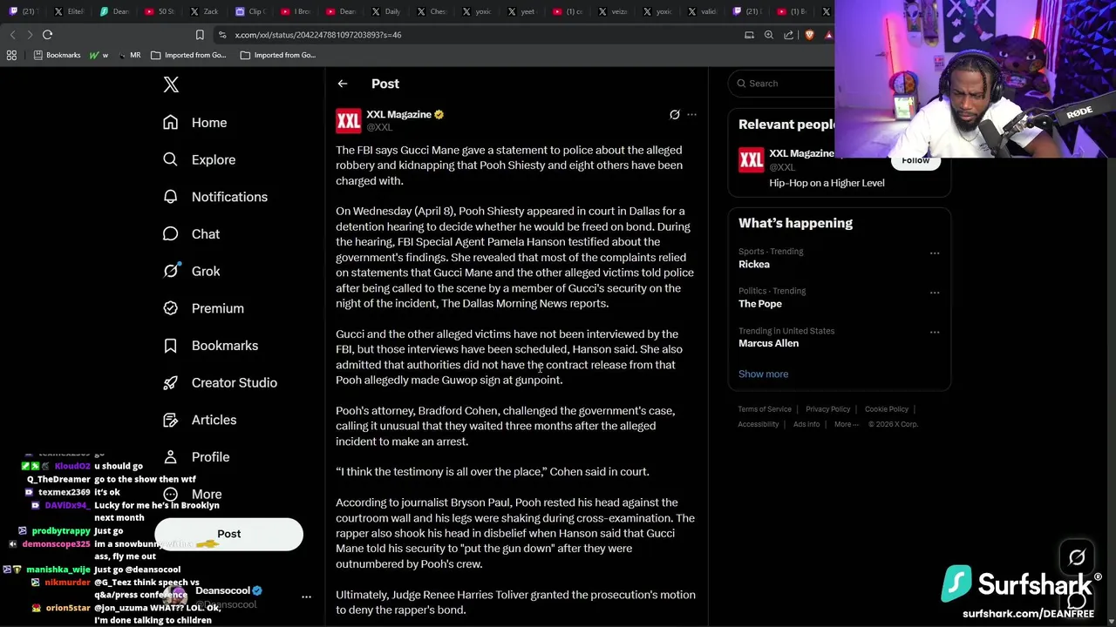Open Accessibility footer link

coord(758,425)
